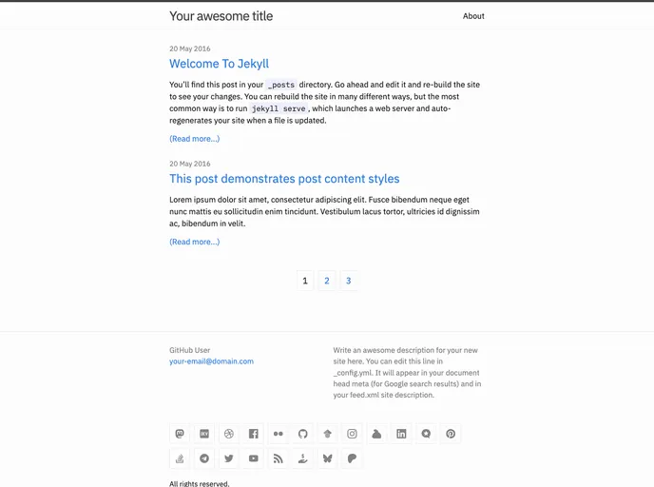This screenshot has height=487, width=654.
Task: Click the Dribbble icon in footer
Action: click(x=229, y=434)
